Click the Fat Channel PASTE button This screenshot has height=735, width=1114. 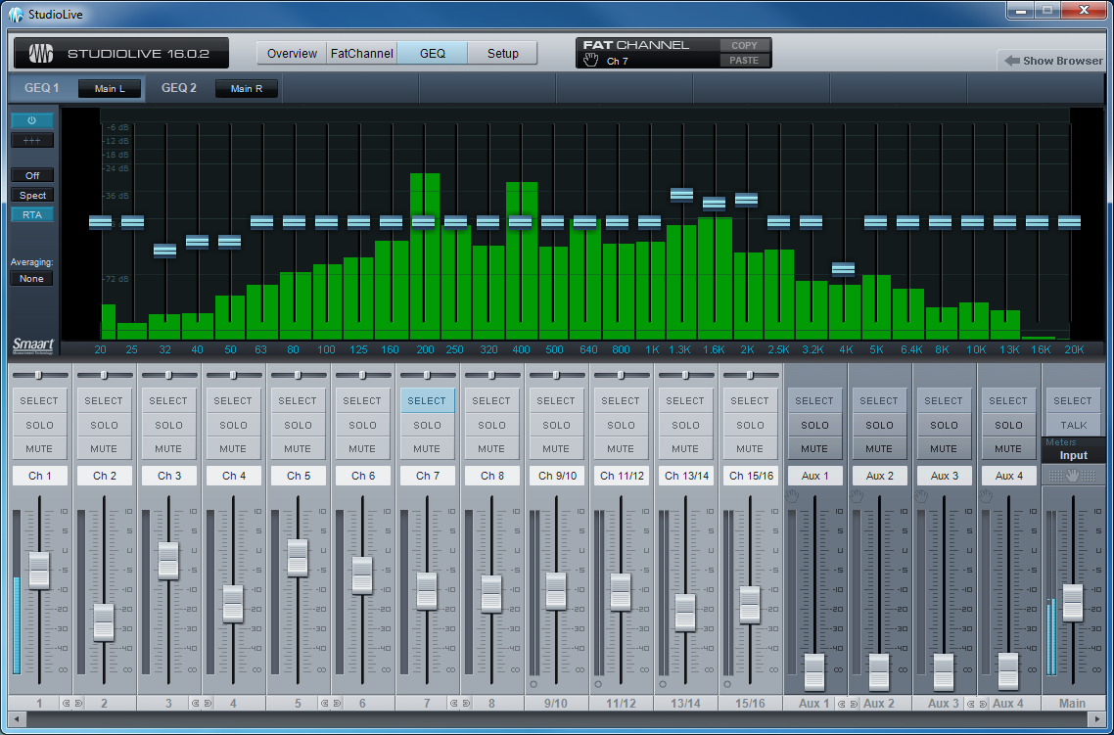[744, 61]
